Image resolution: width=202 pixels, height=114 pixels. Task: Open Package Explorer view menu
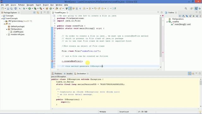pyautogui.click(x=41, y=13)
